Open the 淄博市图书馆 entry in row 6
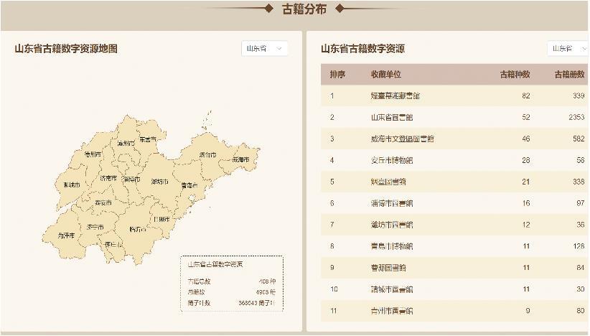Viewport: 590px width, 336px height. (x=392, y=203)
